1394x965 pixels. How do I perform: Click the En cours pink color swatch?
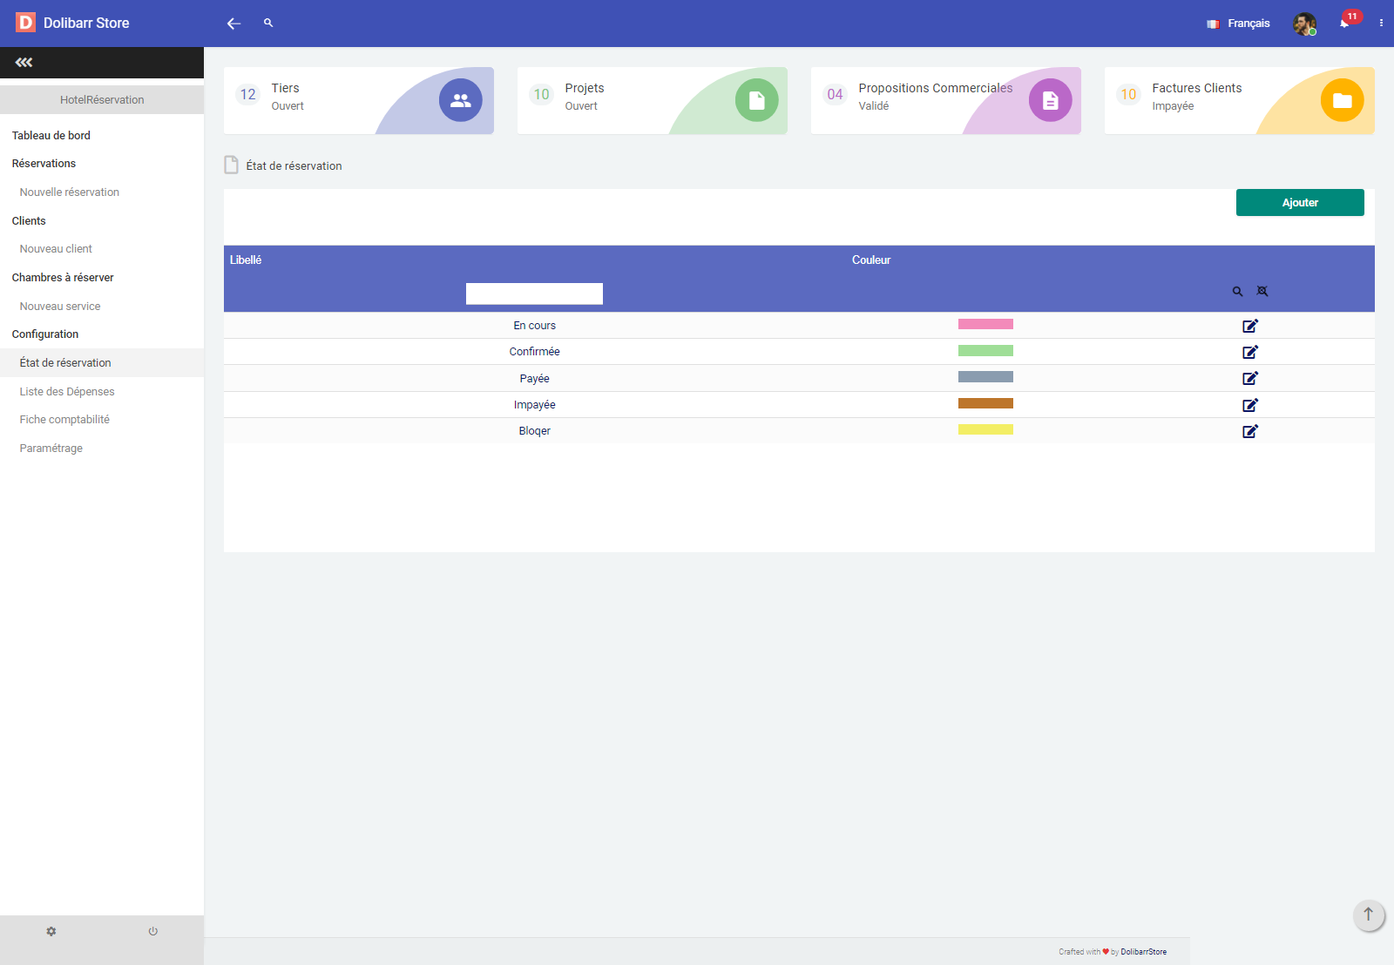point(985,324)
